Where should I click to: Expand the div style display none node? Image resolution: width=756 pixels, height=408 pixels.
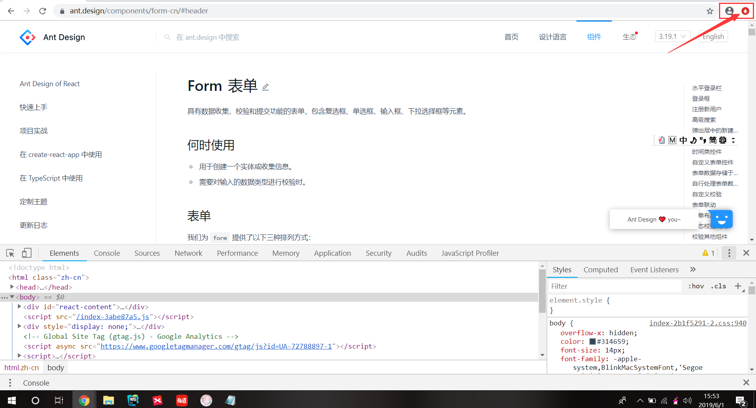click(x=19, y=326)
